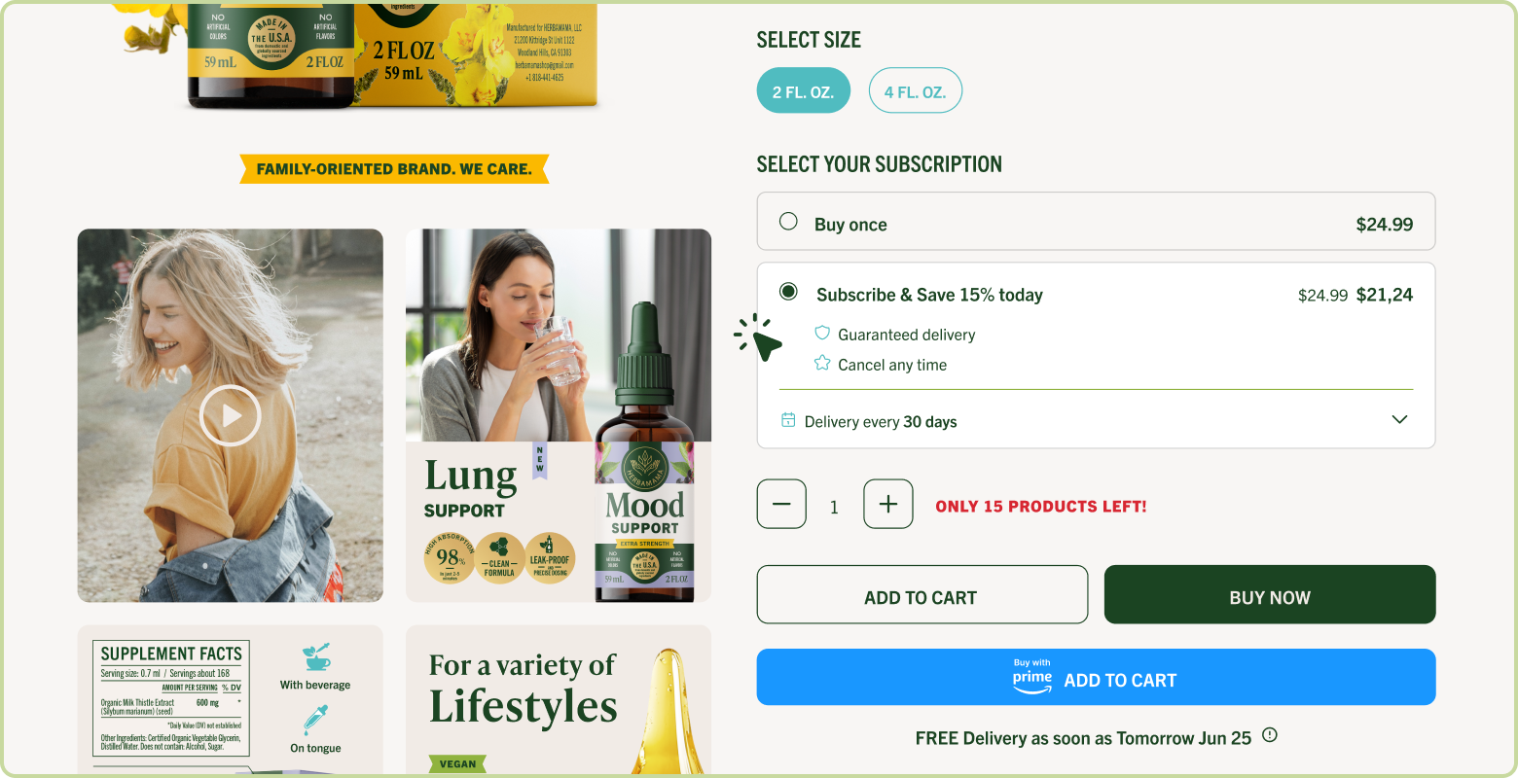Image resolution: width=1518 pixels, height=778 pixels.
Task: Click the shield icon by Guaranteed delivery
Action: point(822,334)
